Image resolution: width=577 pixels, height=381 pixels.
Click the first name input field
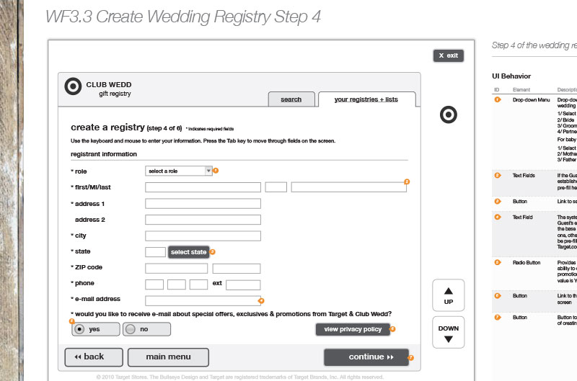[203, 187]
